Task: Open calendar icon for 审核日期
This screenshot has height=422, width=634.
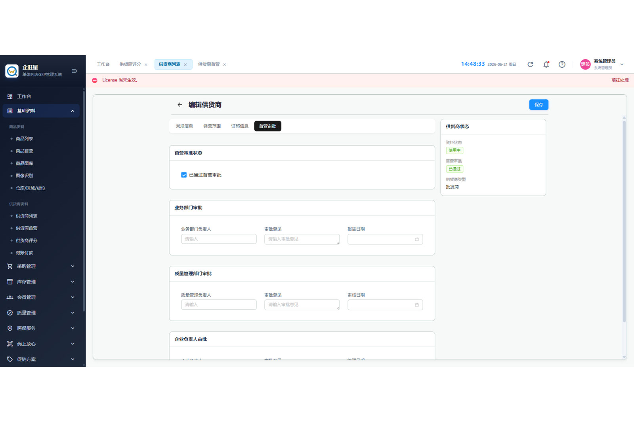Action: (417, 305)
